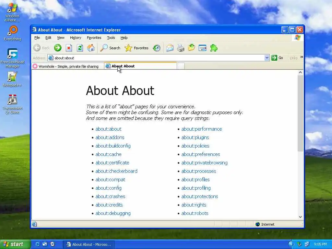Open the View menu
Viewport: 332px width, 249px height.
point(61,38)
